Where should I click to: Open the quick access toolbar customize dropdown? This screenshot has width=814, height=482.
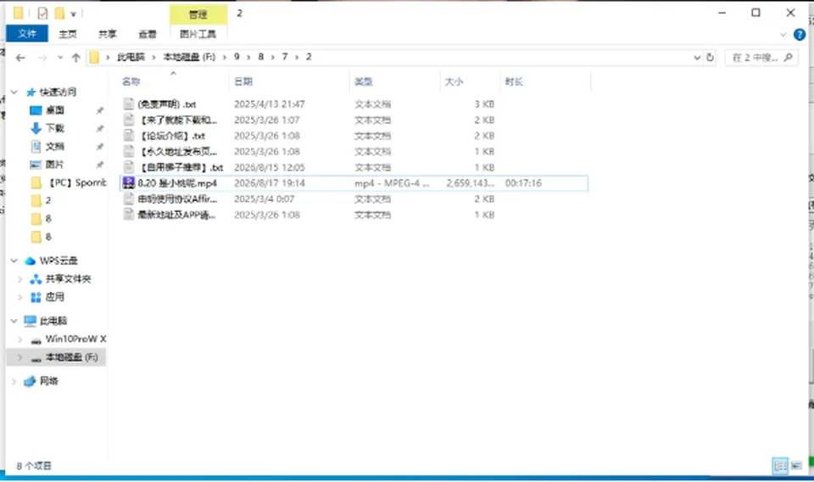click(x=73, y=14)
